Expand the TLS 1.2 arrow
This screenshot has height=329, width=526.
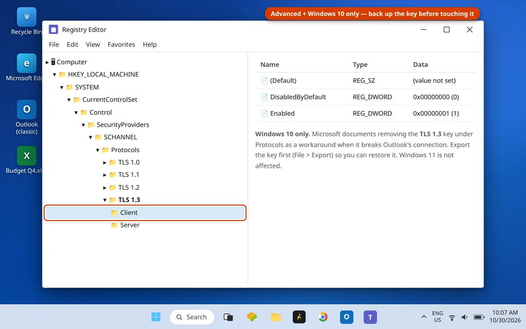click(x=105, y=188)
